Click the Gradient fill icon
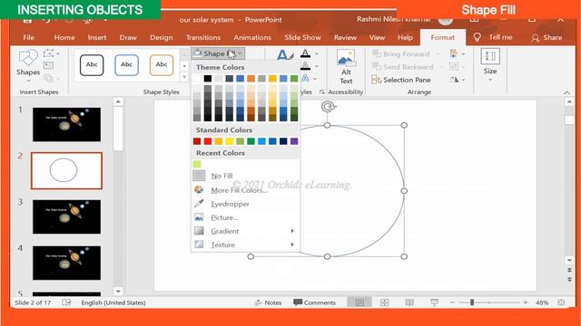 (199, 231)
